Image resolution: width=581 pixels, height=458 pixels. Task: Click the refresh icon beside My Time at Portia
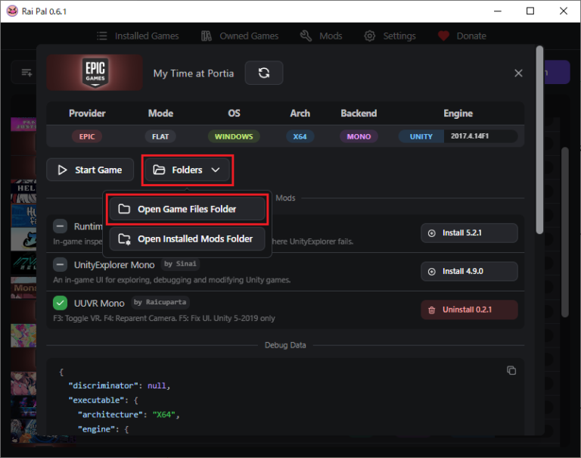264,73
